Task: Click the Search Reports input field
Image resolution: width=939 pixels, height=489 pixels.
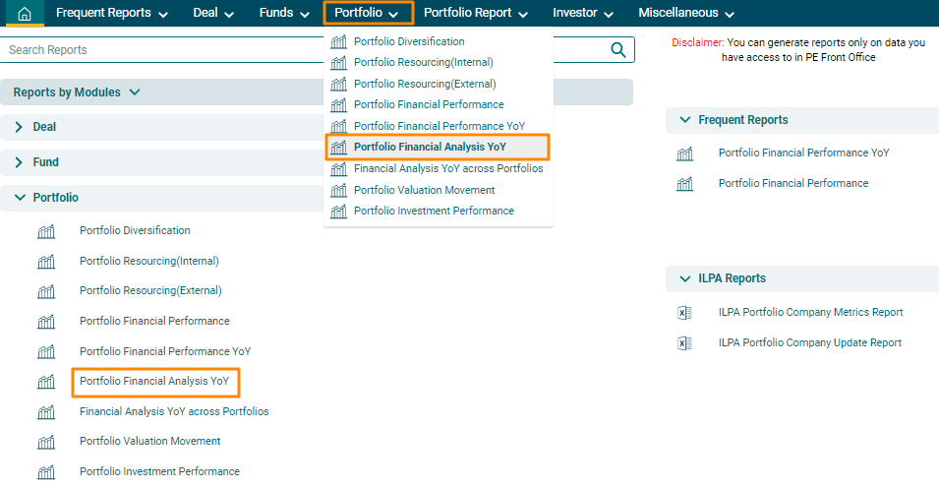Action: pos(295,50)
